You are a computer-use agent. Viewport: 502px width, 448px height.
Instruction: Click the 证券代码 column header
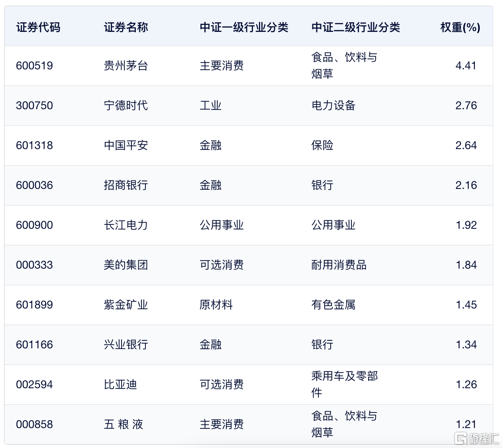point(38,27)
